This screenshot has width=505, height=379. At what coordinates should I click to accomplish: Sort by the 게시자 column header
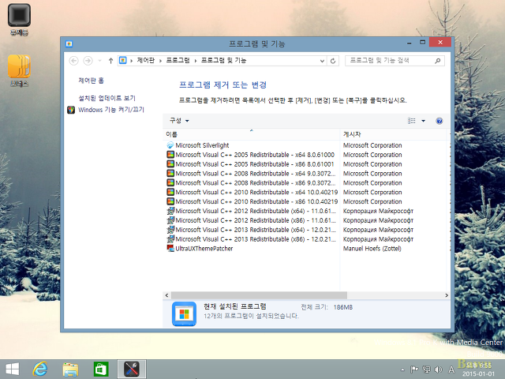tap(393, 134)
